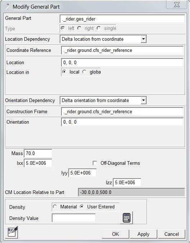Close the Modify General Part dialog
The image size is (190, 243).
(176, 5)
